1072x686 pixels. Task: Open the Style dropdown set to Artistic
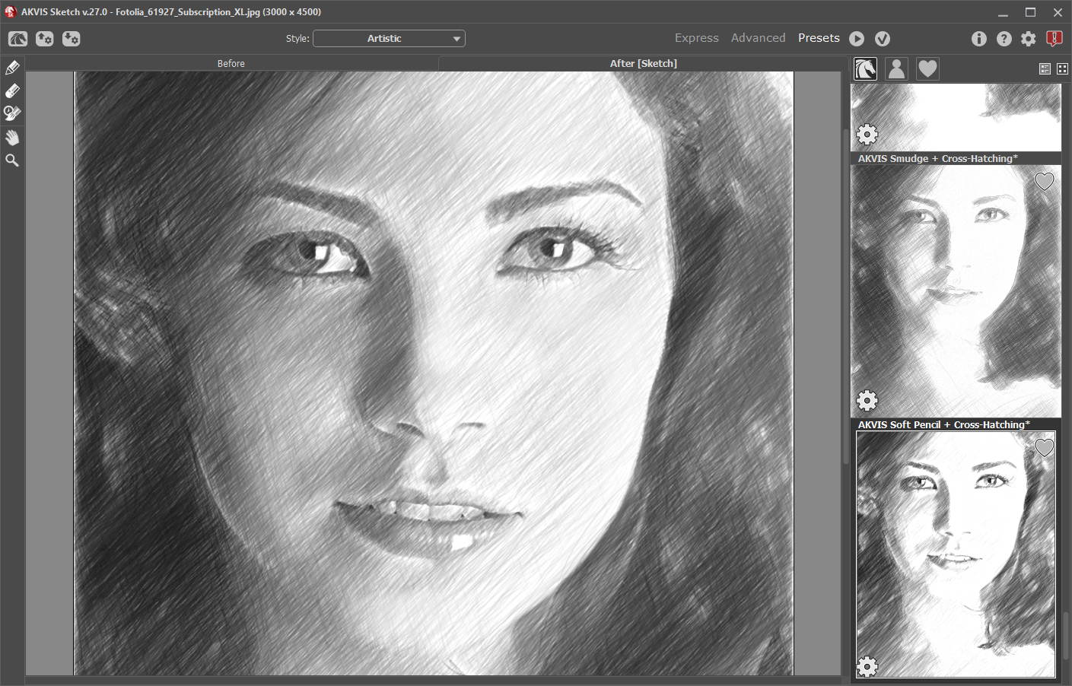click(x=389, y=39)
